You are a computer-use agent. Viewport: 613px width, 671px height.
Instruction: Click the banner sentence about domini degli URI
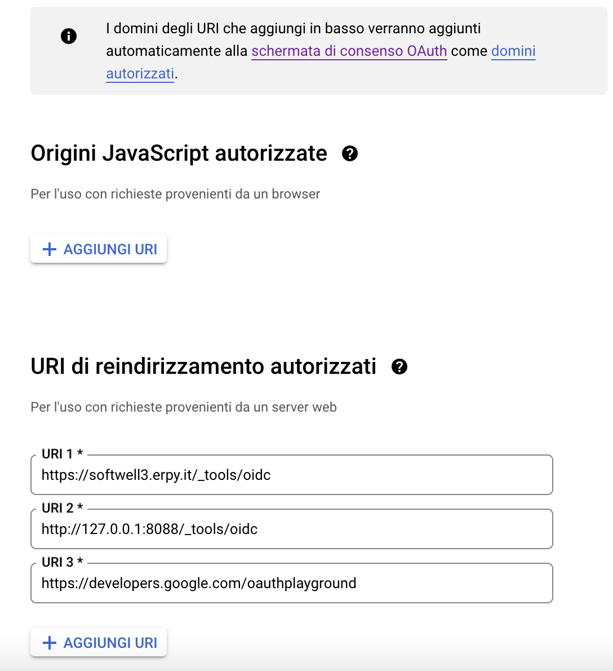pyautogui.click(x=293, y=29)
